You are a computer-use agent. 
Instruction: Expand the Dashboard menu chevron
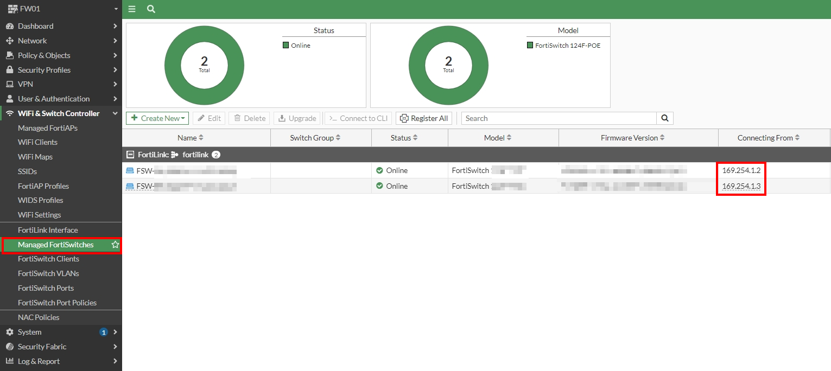coord(115,26)
